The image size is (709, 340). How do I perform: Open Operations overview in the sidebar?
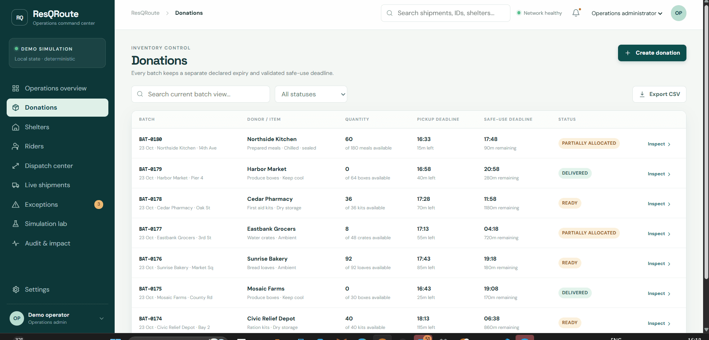57,88
